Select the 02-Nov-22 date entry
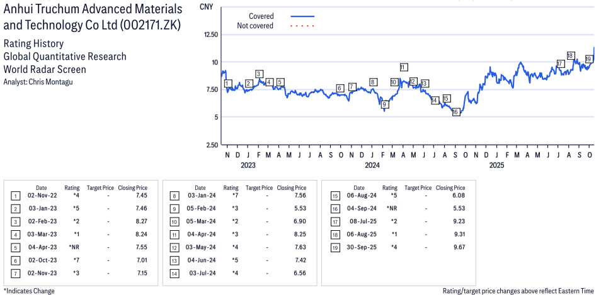The image size is (601, 295). [x=41, y=196]
